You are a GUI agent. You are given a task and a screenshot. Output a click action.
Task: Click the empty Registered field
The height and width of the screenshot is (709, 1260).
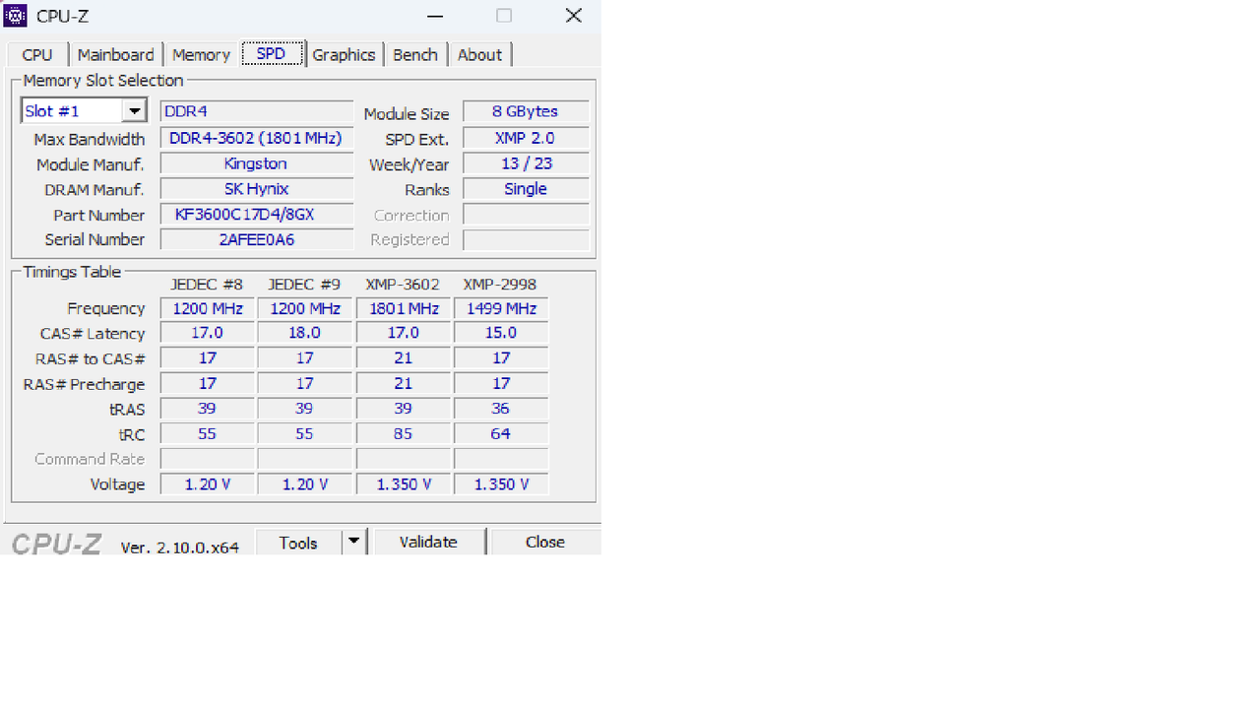point(526,239)
